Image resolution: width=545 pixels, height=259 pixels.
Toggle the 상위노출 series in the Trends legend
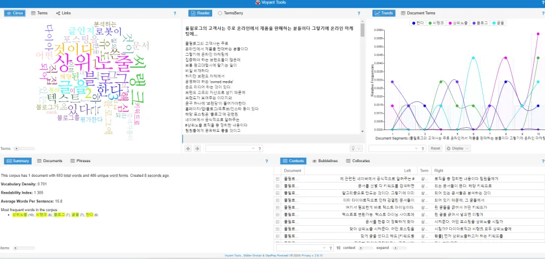click(x=459, y=23)
